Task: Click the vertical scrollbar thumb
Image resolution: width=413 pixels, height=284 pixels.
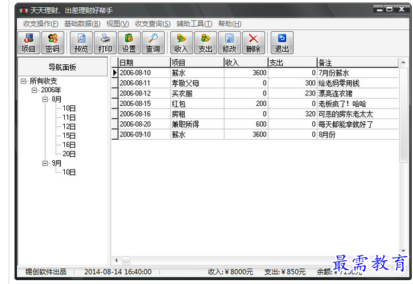Action: 403,115
